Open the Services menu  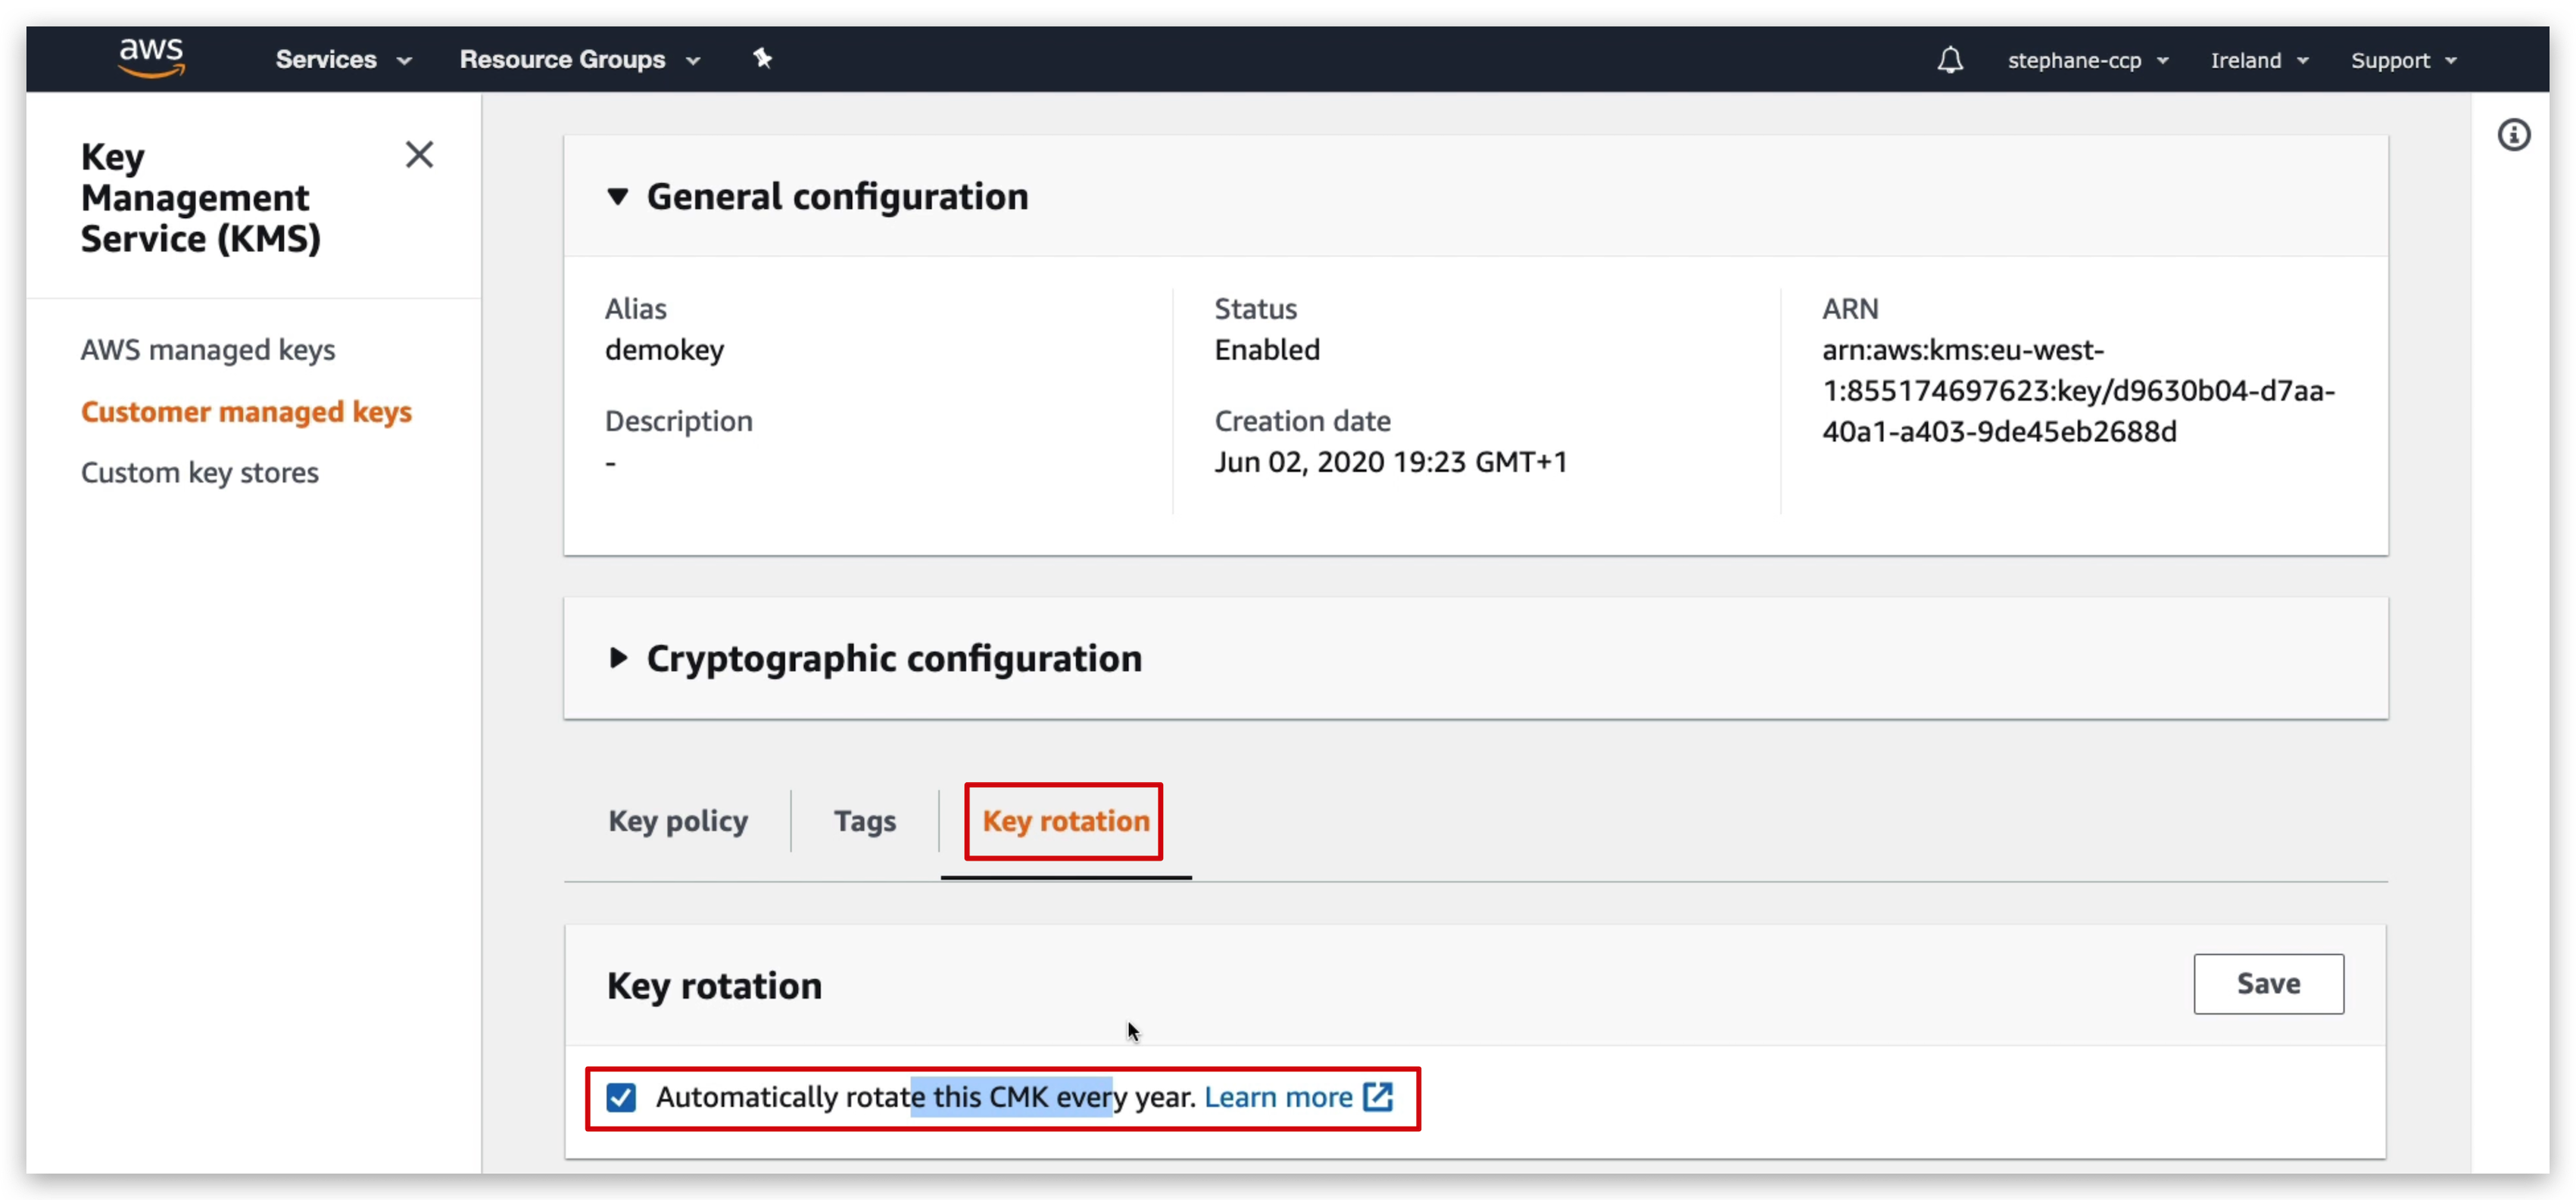tap(343, 60)
